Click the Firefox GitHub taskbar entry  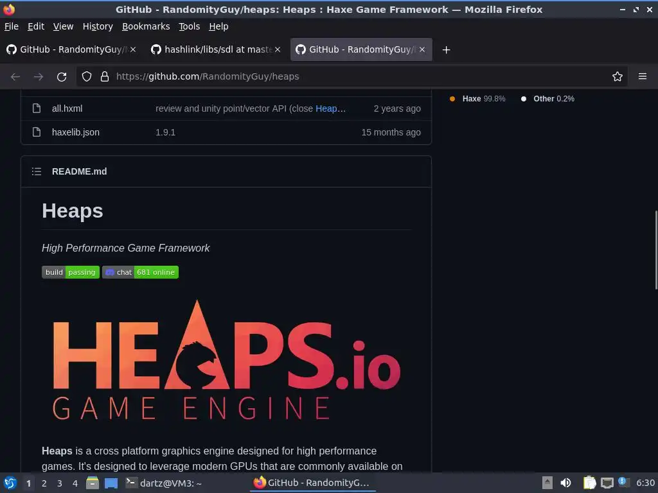click(312, 483)
